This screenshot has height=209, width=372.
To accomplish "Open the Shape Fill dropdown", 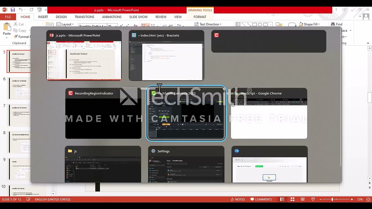I will pos(310,24).
